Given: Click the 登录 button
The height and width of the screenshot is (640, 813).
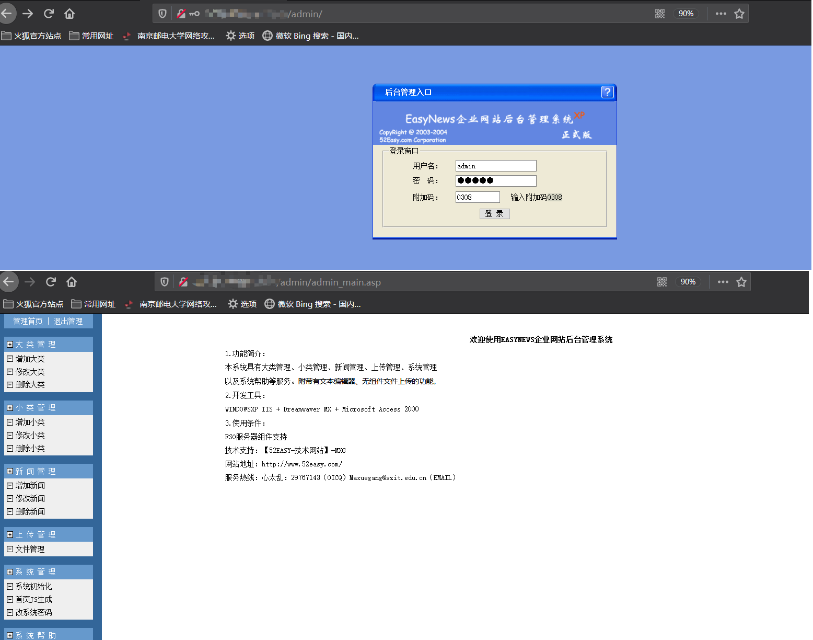Looking at the screenshot, I should [494, 213].
